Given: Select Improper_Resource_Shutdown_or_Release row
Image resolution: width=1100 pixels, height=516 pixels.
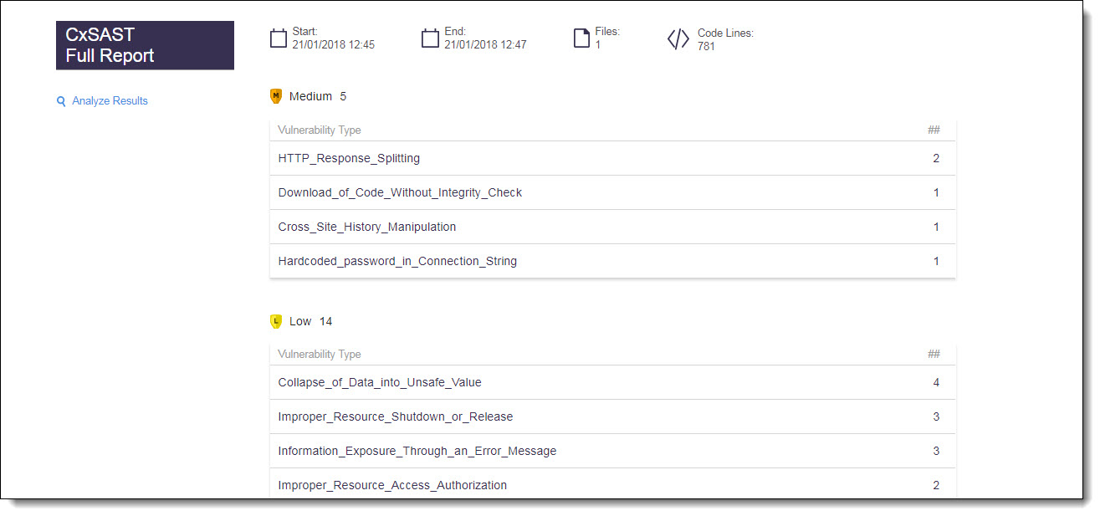Looking at the screenshot, I should pos(613,416).
